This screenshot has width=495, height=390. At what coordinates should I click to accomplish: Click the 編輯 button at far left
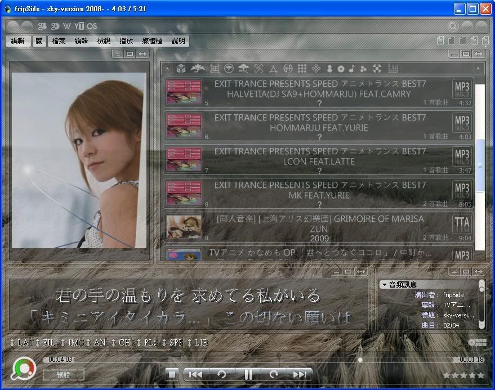17,41
